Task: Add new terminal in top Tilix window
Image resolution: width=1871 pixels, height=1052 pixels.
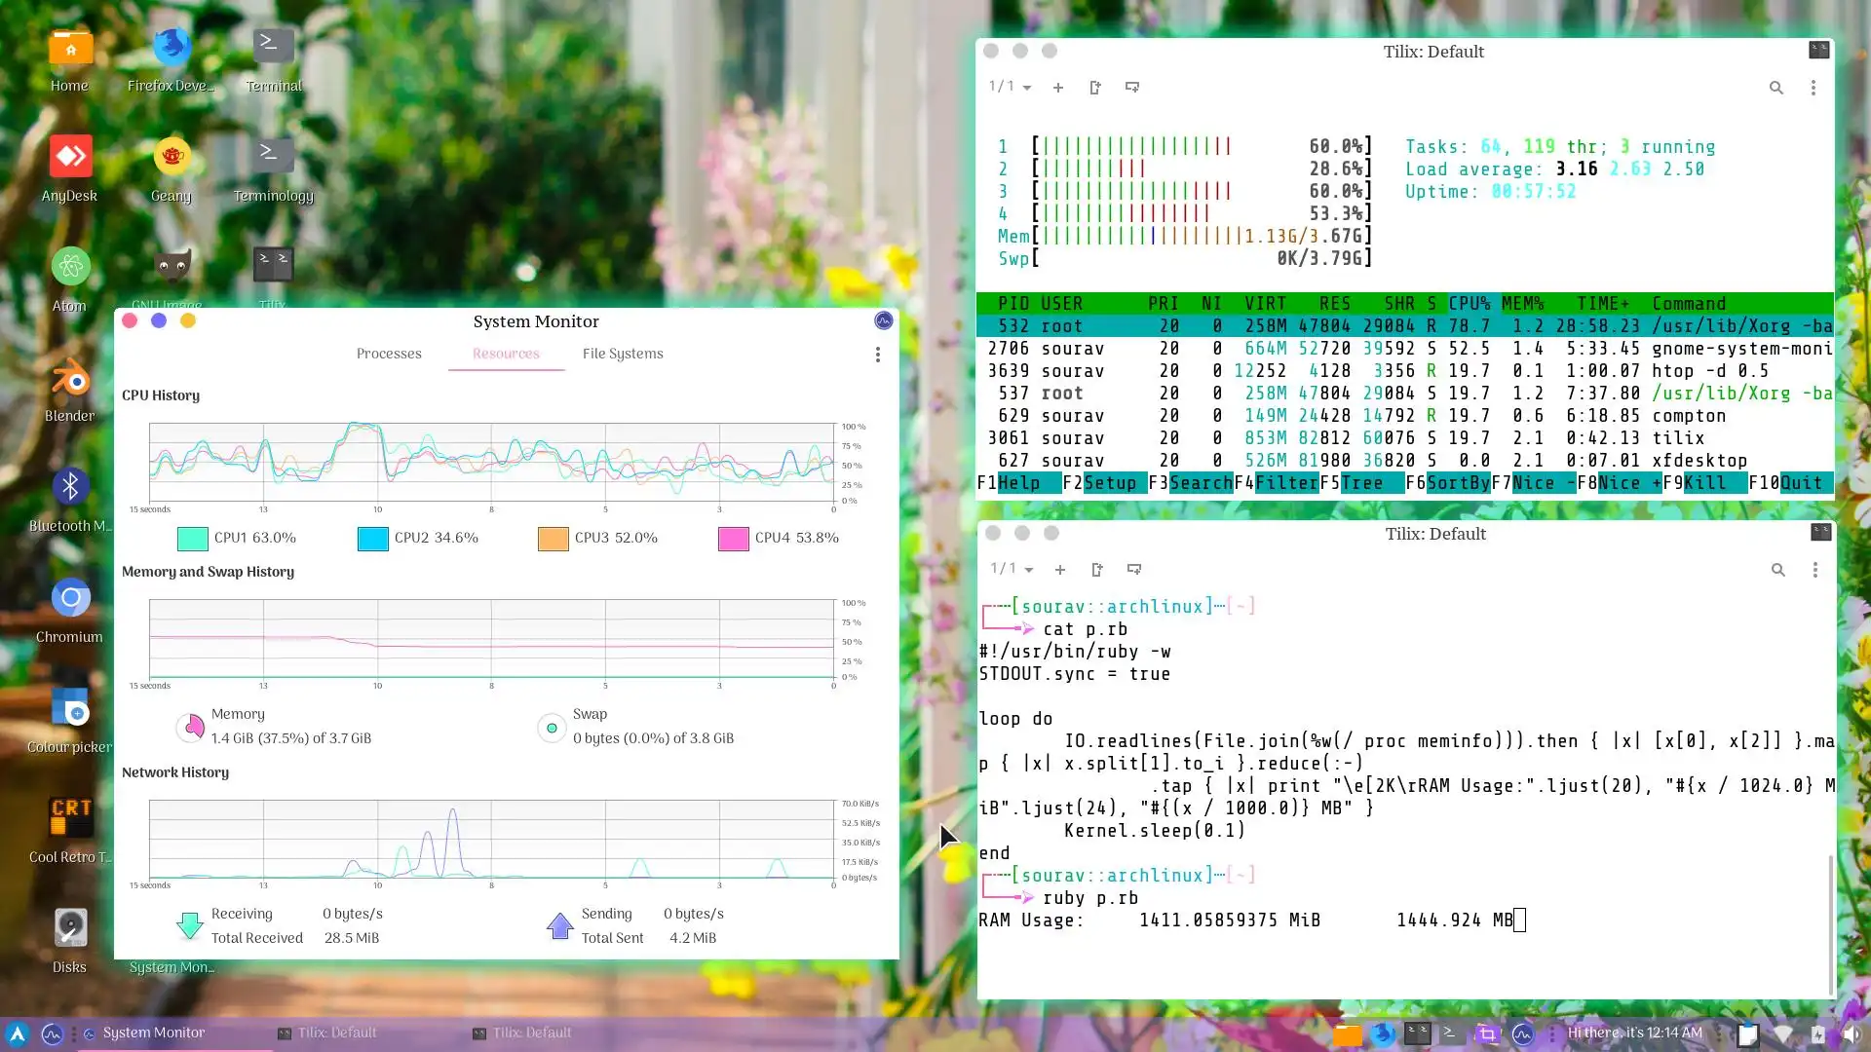Action: coord(1057,88)
